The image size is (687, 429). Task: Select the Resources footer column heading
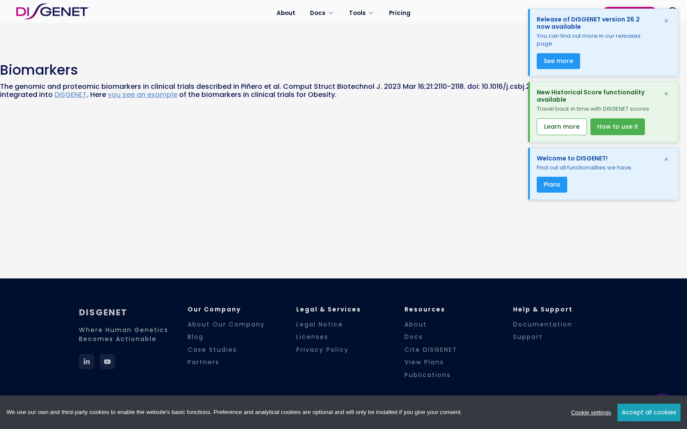click(x=425, y=309)
